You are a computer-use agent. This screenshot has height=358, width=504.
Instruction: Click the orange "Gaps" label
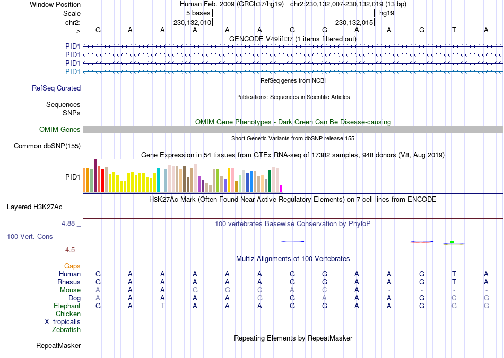click(x=72, y=266)
